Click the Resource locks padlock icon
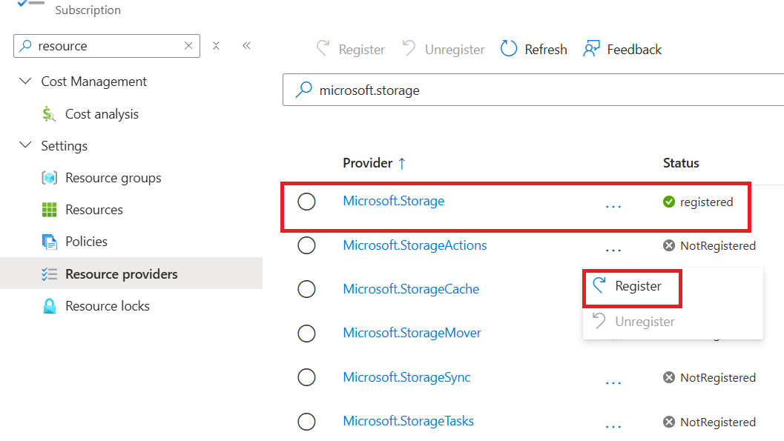The image size is (784, 441). pos(49,305)
